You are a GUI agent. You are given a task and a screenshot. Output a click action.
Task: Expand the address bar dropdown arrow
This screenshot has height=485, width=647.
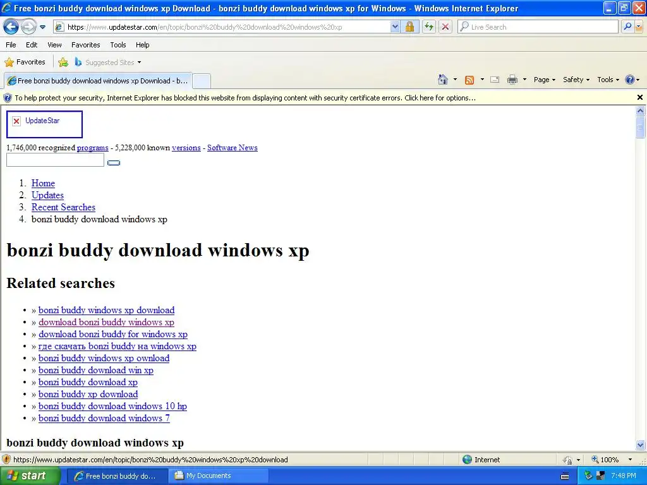[395, 27]
